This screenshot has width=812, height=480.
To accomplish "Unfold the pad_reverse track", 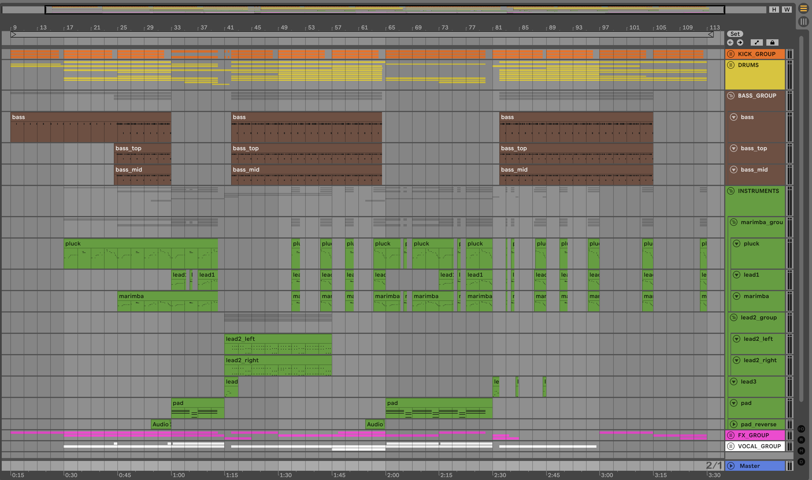I will point(734,424).
